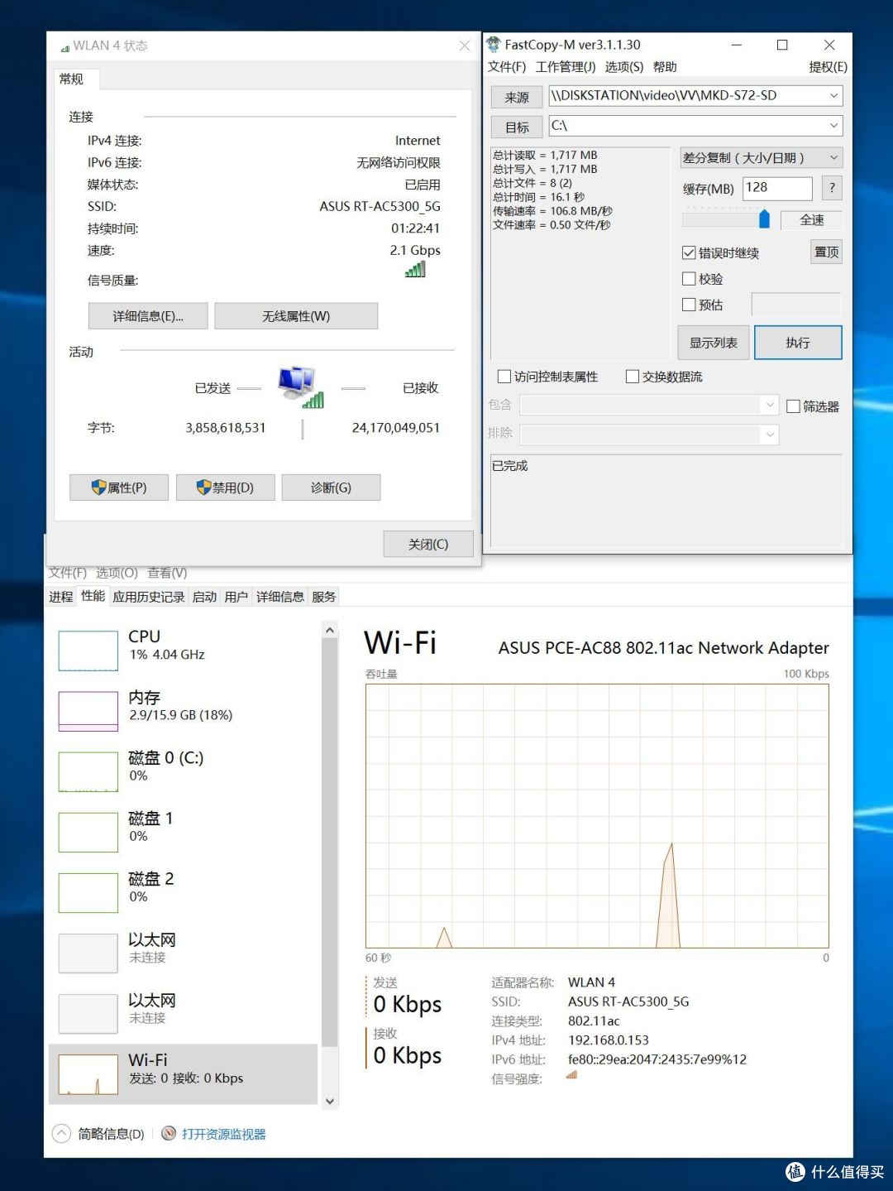Click the Close (关闭) button in WLAN dialog
Viewport: 893px width, 1191px height.
pos(428,544)
